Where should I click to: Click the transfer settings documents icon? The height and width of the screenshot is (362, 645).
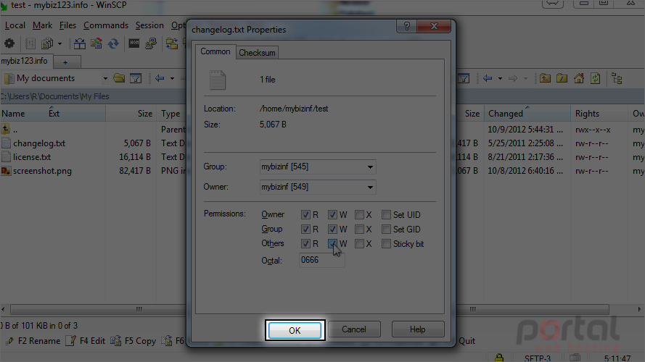click(x=47, y=43)
